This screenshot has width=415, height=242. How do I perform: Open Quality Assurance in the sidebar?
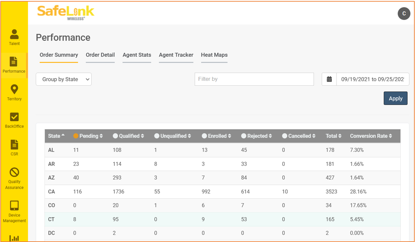[x=14, y=178]
